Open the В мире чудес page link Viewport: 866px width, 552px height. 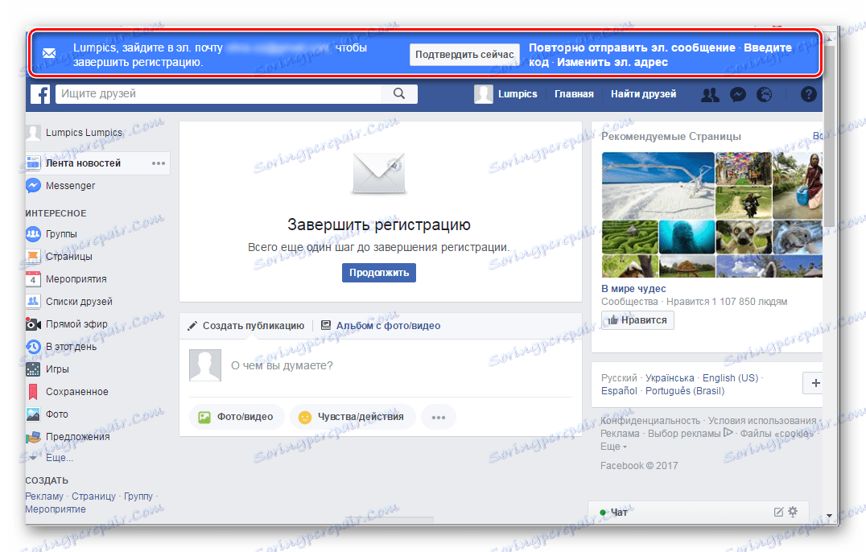pos(633,289)
